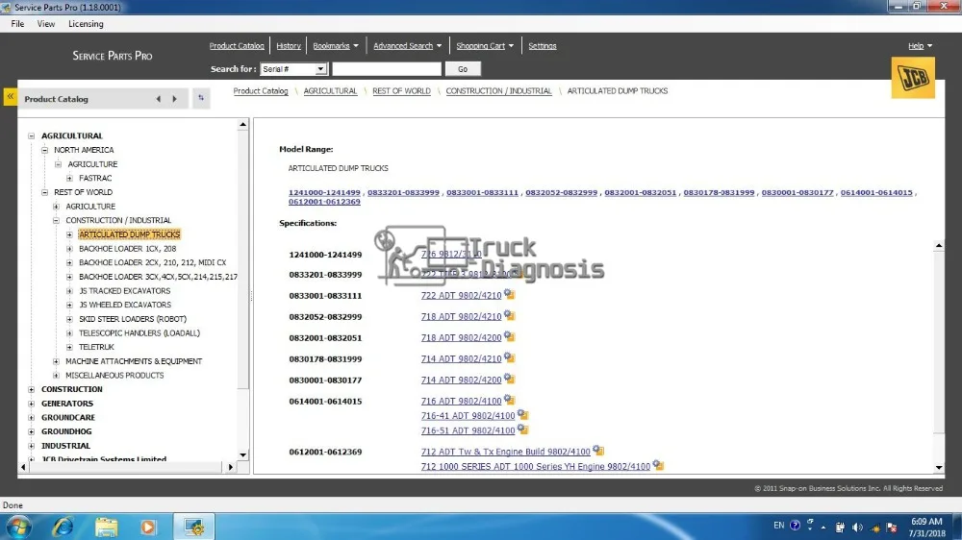The image size is (962, 540).
Task: Open parts icon next to 712 1000 SERIES ADT
Action: coord(658,465)
